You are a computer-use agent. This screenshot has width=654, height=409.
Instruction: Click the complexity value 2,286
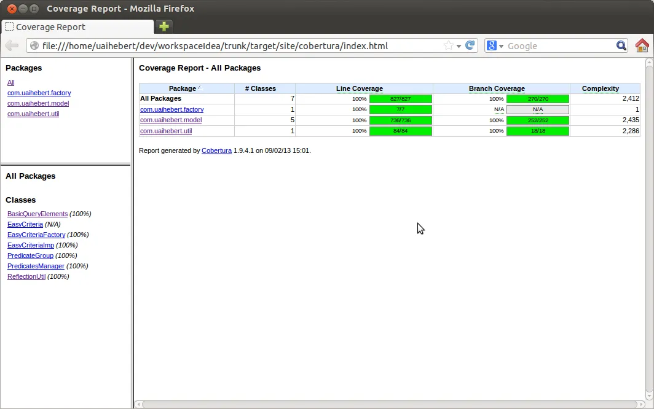(631, 131)
